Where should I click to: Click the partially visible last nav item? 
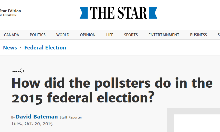pyautogui.click(x=218, y=35)
